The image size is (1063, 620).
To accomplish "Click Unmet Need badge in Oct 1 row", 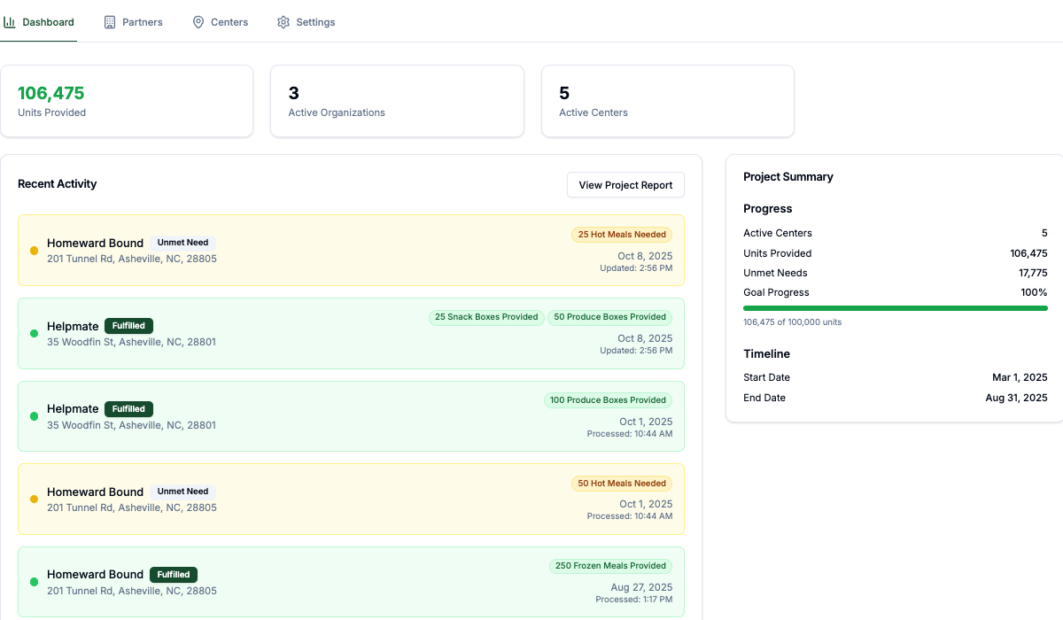I will click(x=183, y=492).
